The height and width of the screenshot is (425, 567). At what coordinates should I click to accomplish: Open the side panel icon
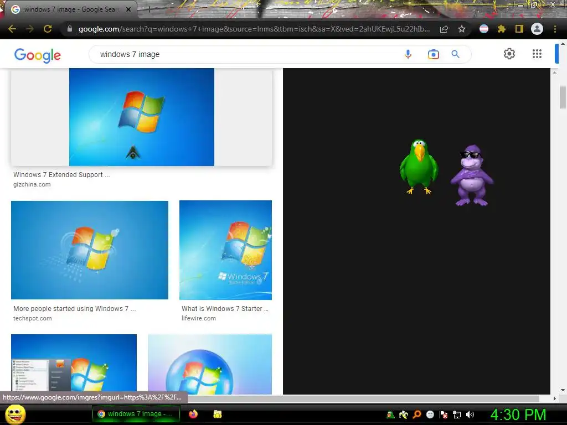click(519, 29)
